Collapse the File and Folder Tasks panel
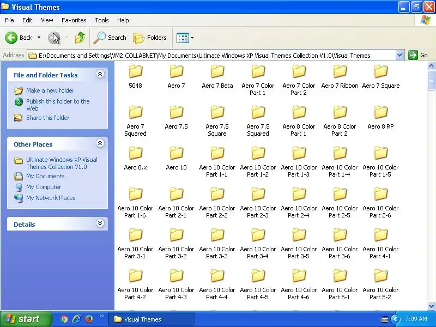This screenshot has height=327, width=436. 100,74
